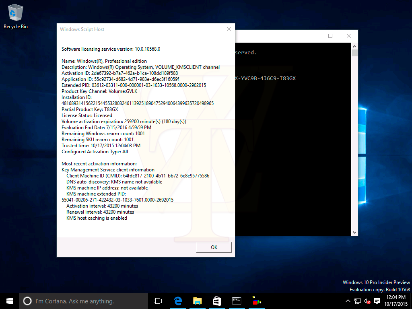
Task: Minimize the Command Prompt window
Action: [x=312, y=36]
